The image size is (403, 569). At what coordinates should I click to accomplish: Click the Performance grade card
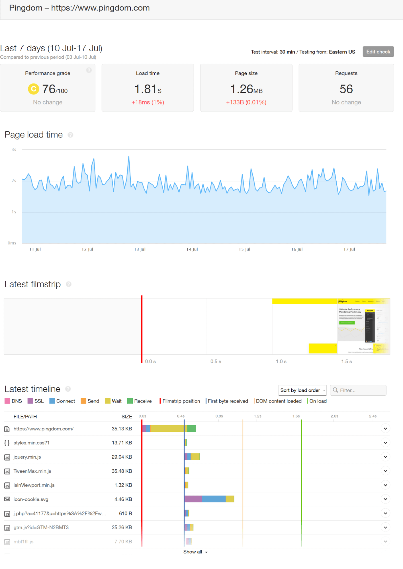click(x=48, y=88)
